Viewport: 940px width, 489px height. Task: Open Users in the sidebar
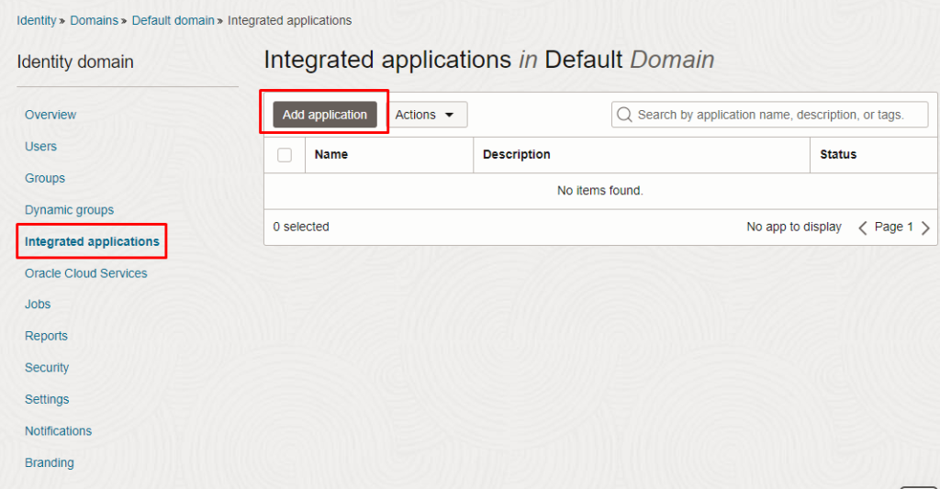(x=40, y=146)
